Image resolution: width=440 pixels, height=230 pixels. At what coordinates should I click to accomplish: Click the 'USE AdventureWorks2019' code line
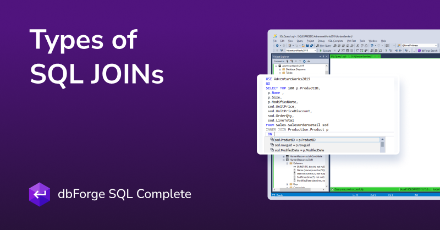pos(288,79)
